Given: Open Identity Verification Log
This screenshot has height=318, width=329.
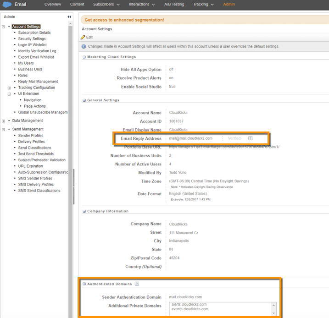Looking at the screenshot, I should (x=37, y=51).
